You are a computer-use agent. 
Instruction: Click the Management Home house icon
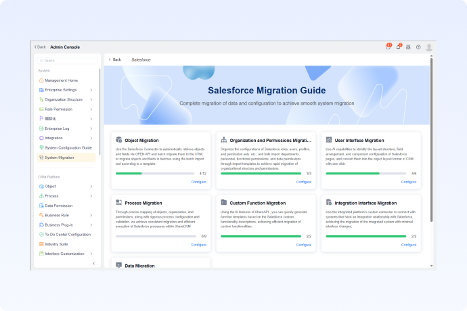pyautogui.click(x=41, y=80)
